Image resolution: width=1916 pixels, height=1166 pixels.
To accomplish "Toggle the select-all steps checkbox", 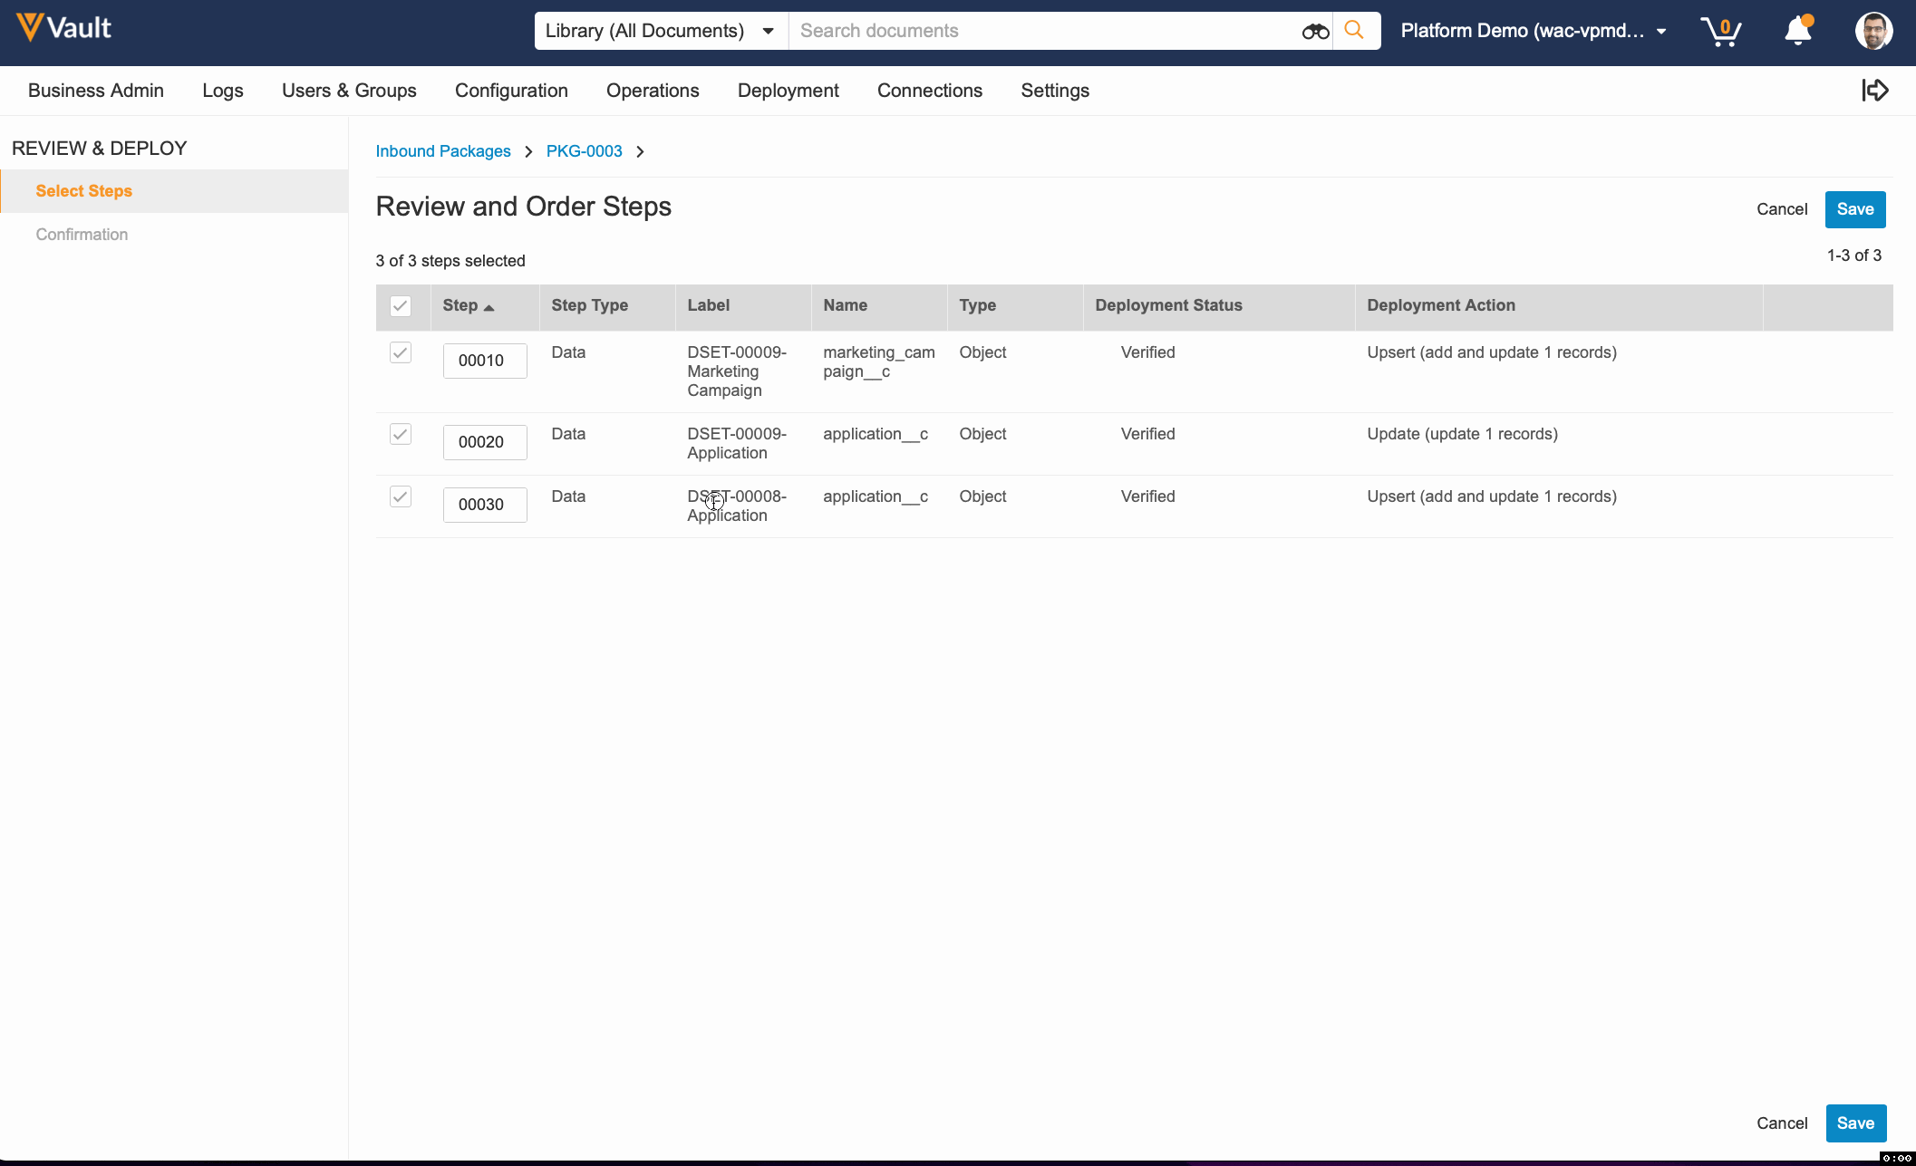I will click(401, 306).
